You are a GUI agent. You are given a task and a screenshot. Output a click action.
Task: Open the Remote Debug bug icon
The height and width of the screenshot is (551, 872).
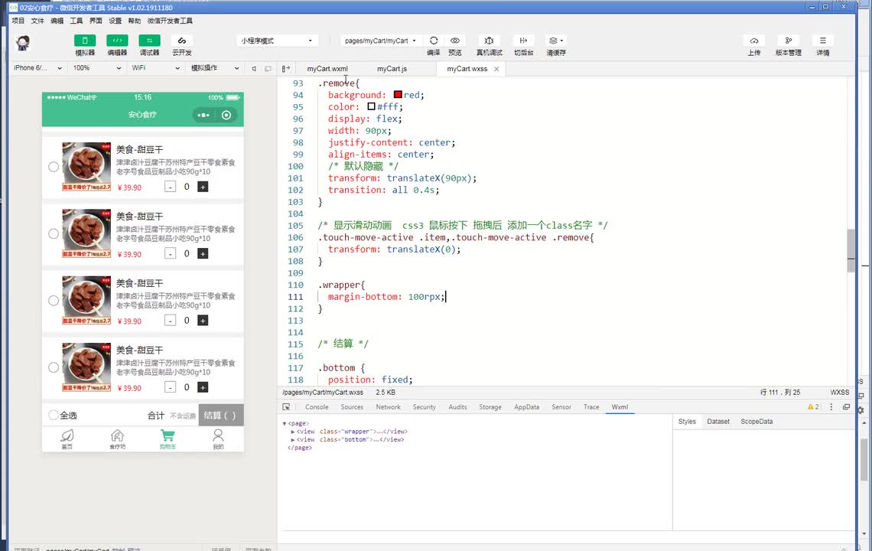(x=489, y=41)
